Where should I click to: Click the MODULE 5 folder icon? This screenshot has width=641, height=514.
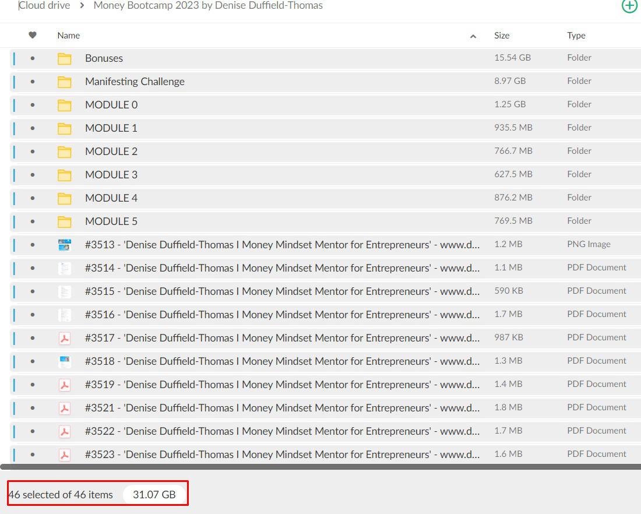64,221
